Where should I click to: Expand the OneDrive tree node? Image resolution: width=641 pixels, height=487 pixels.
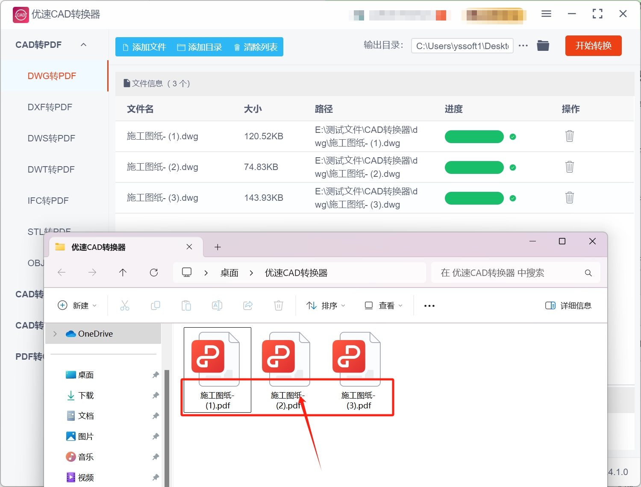tap(55, 334)
